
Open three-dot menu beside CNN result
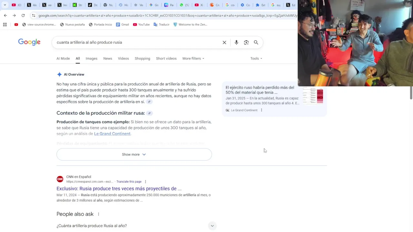[x=145, y=182]
